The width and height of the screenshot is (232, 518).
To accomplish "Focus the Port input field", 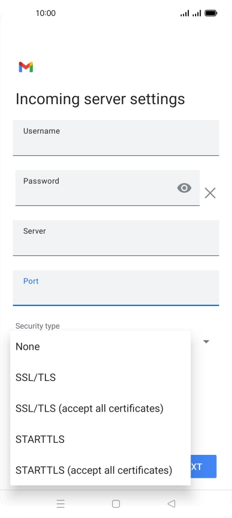I will pos(115,288).
